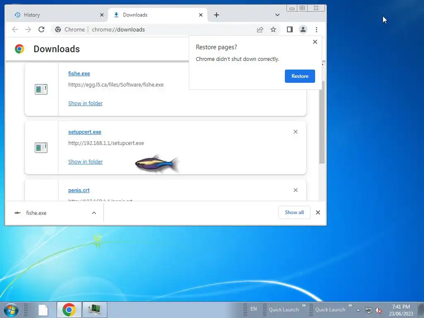This screenshot has width=424, height=318.
Task: Show setupcert.exe in folder
Action: click(x=85, y=162)
